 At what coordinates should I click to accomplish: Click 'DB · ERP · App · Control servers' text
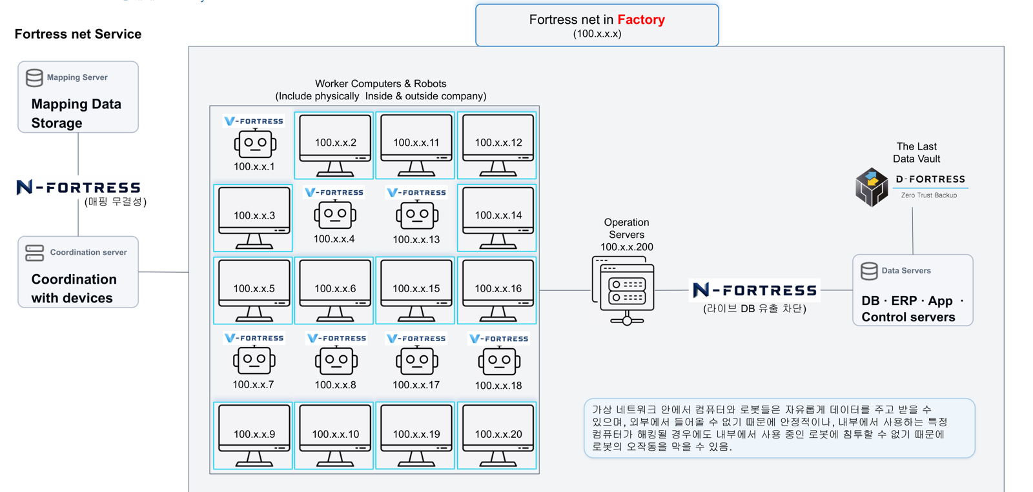click(x=912, y=309)
